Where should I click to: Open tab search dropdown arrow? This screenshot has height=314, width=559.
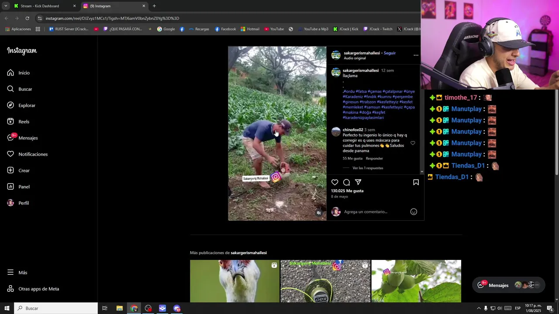[6, 6]
